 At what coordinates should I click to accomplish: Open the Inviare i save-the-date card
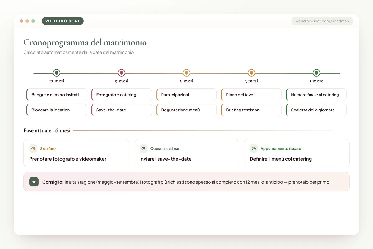pyautogui.click(x=186, y=153)
